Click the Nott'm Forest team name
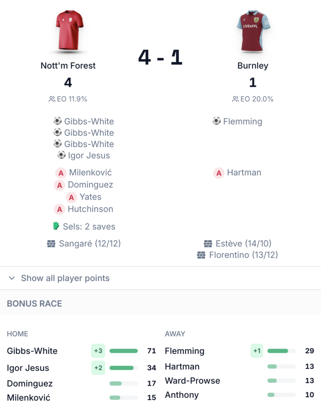The image size is (321, 408). 68,66
